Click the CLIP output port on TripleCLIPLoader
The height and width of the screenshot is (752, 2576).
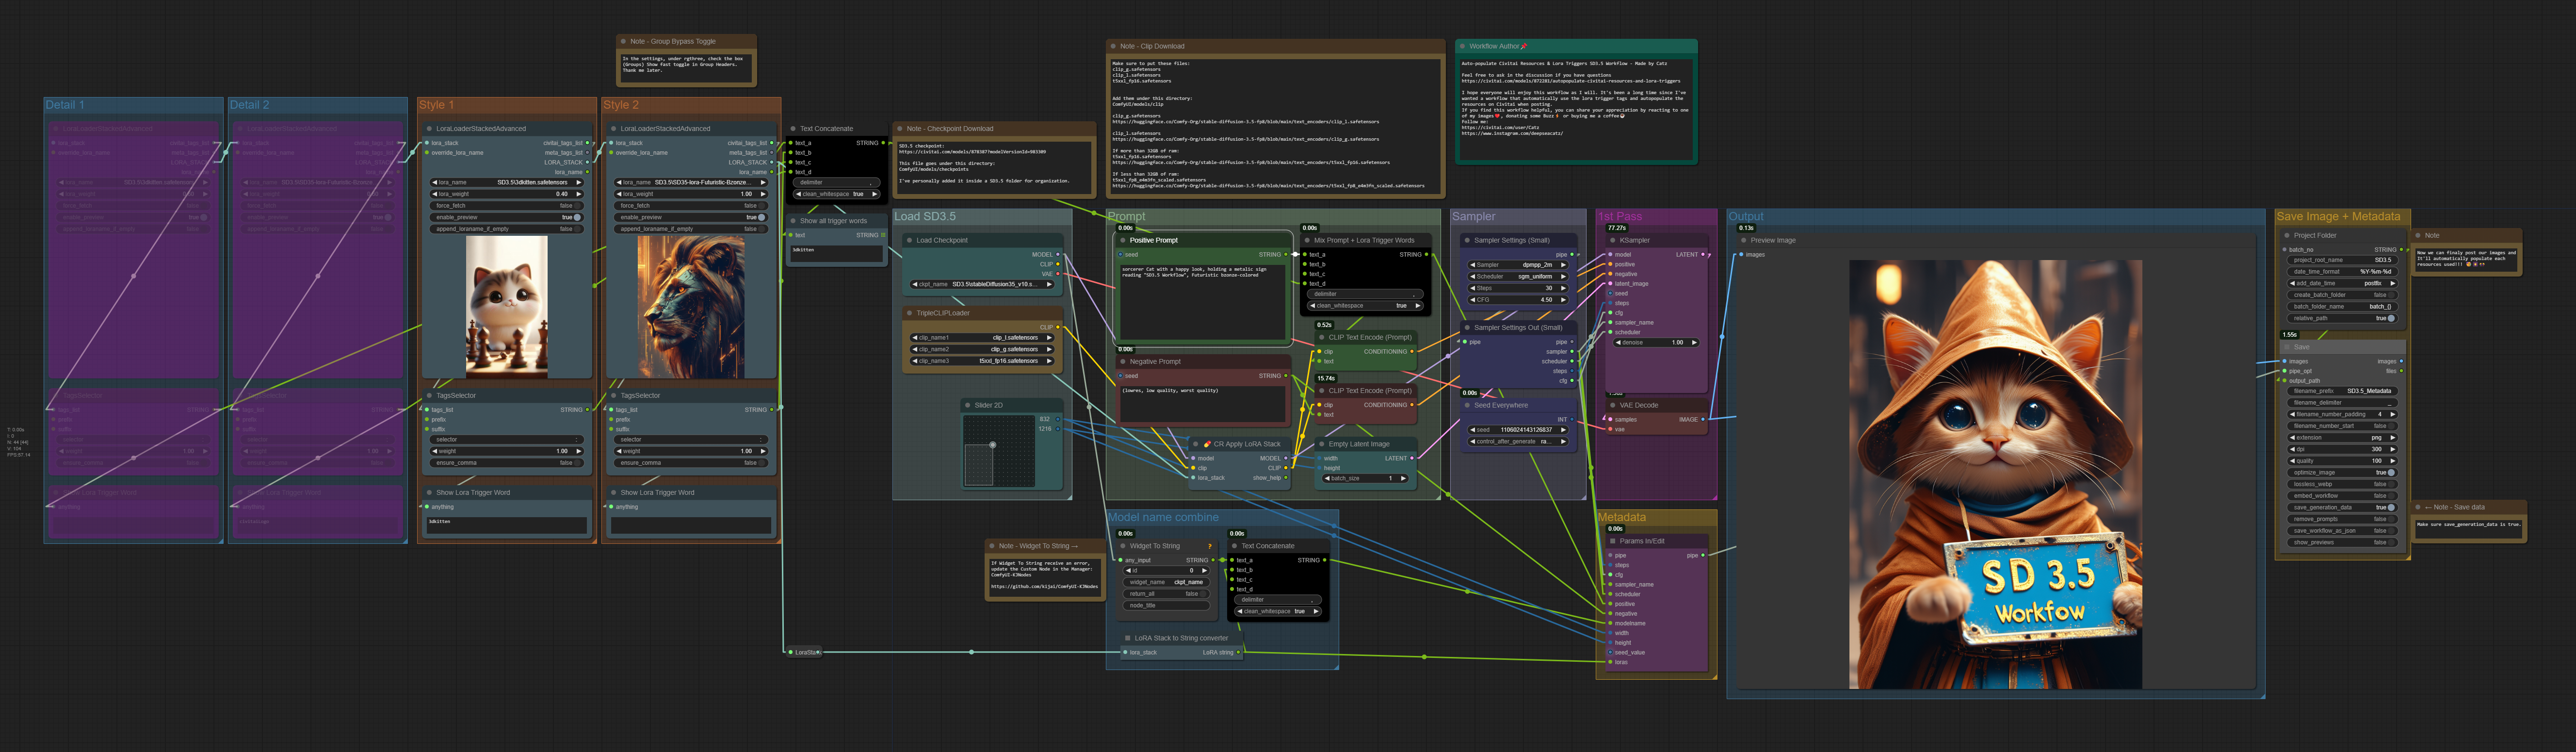1058,327
